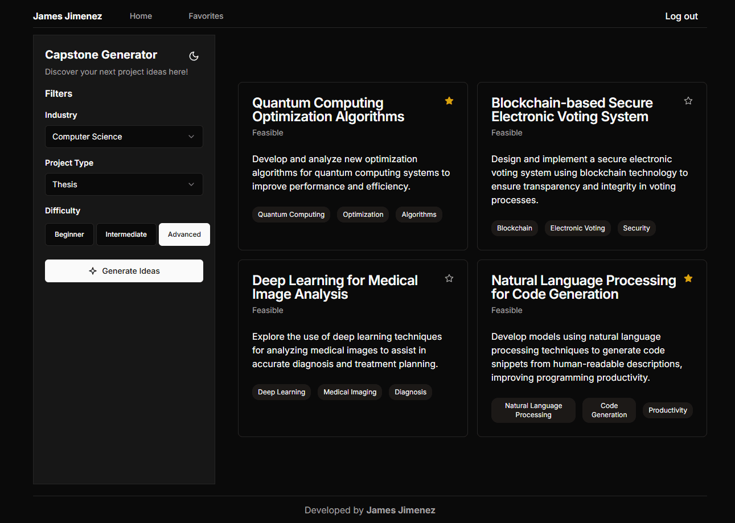Toggle dark mode moon icon
Viewport: 735px width, 523px height.
click(x=194, y=56)
